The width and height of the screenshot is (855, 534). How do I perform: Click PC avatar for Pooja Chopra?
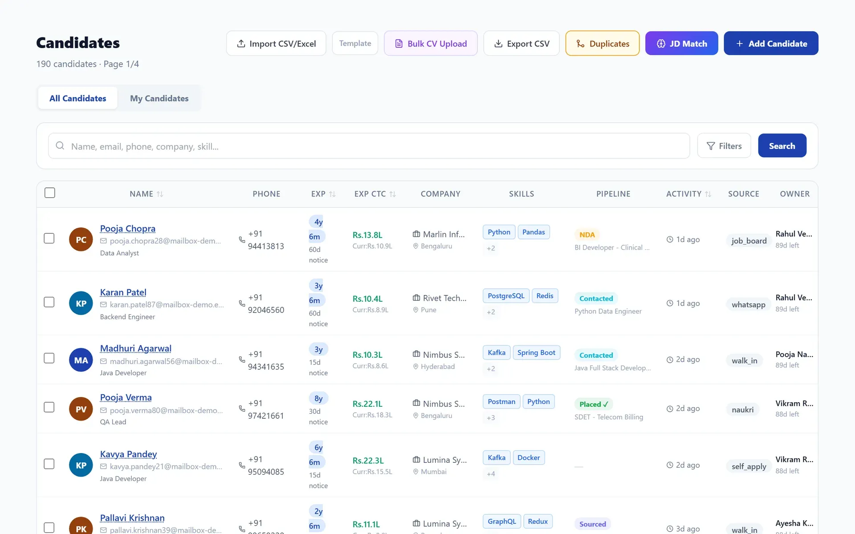click(x=81, y=239)
